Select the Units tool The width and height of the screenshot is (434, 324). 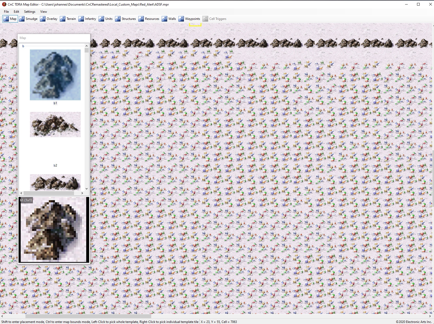pos(106,19)
